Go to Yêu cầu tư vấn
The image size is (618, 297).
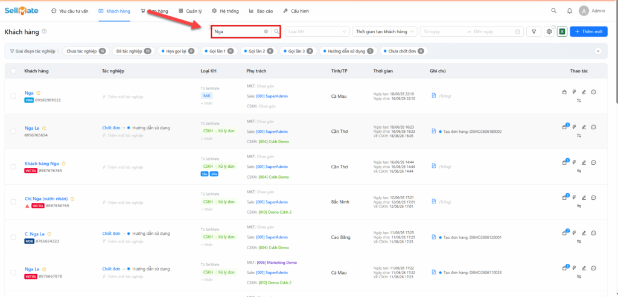[x=70, y=11]
